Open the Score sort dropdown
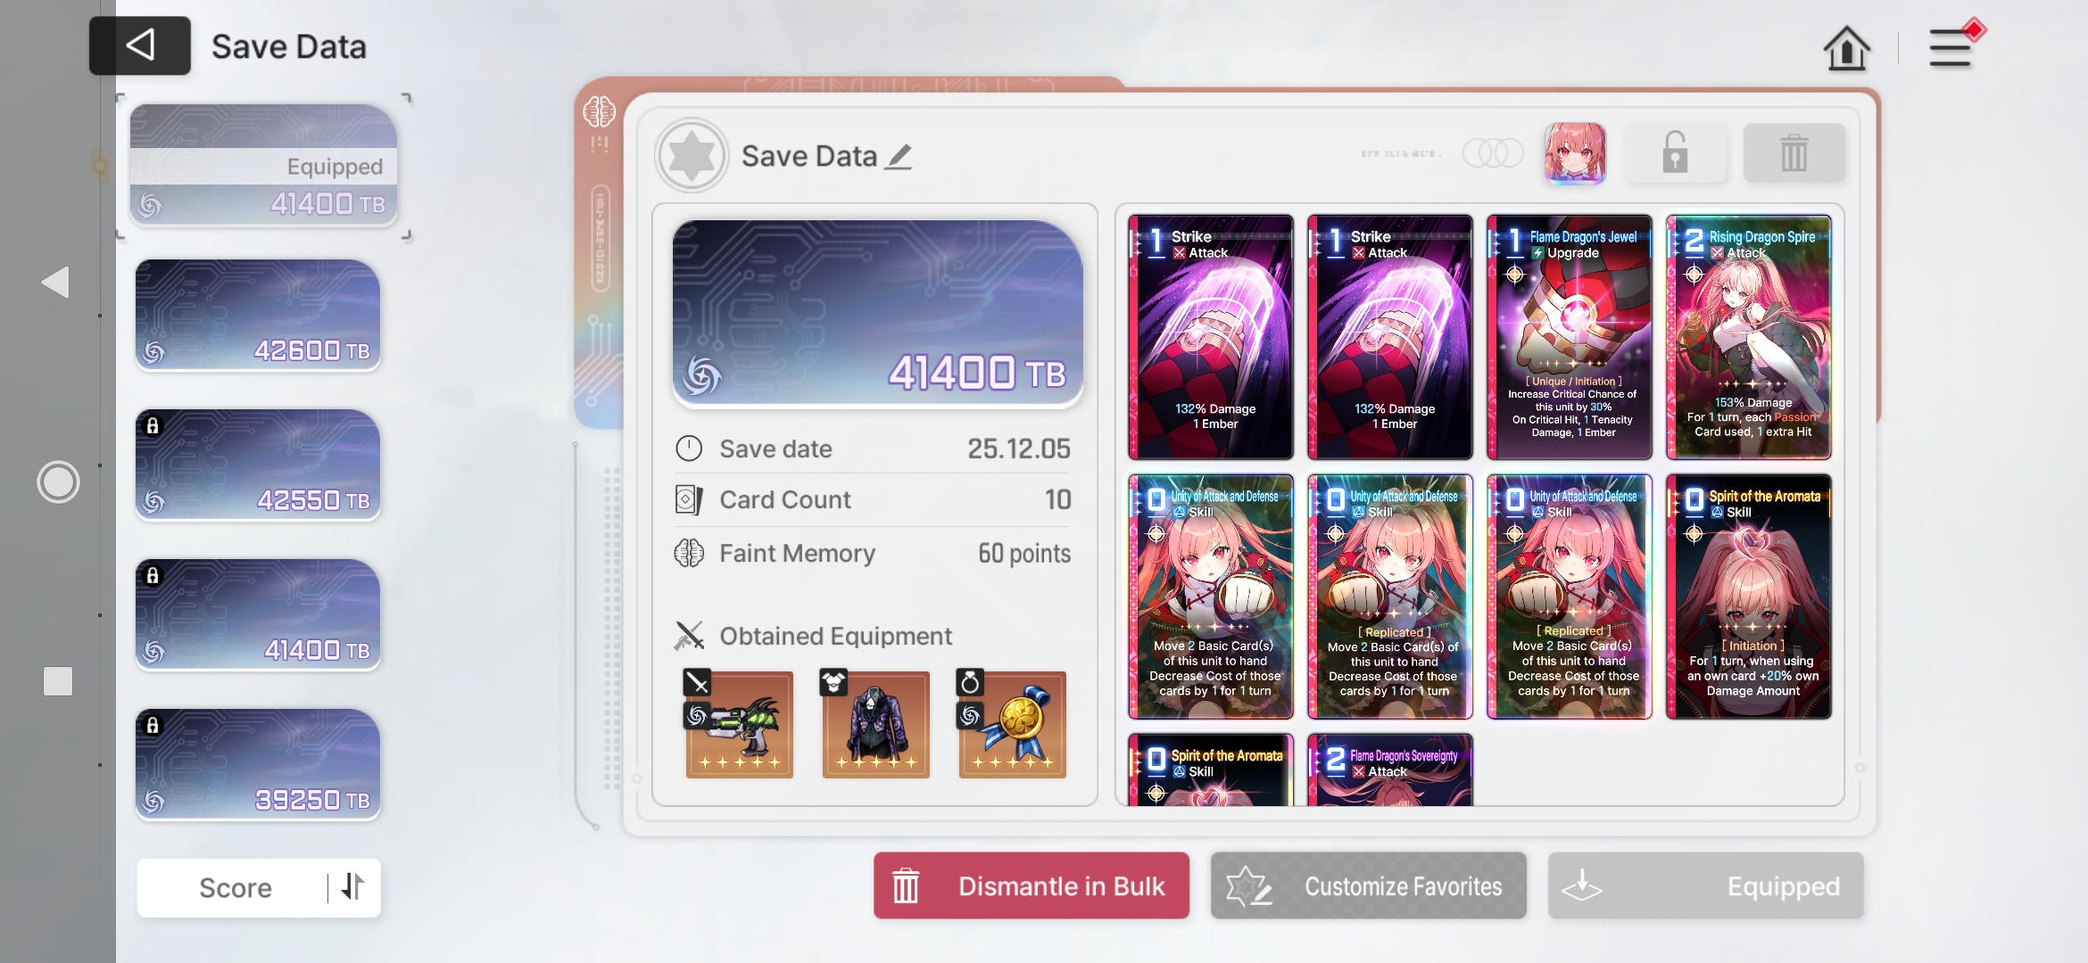Image resolution: width=2088 pixels, height=963 pixels. (236, 887)
